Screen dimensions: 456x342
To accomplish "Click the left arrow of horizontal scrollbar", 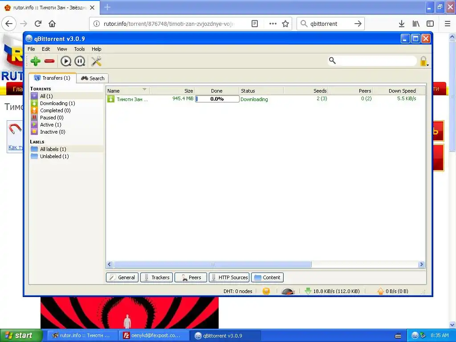I will coord(110,265).
